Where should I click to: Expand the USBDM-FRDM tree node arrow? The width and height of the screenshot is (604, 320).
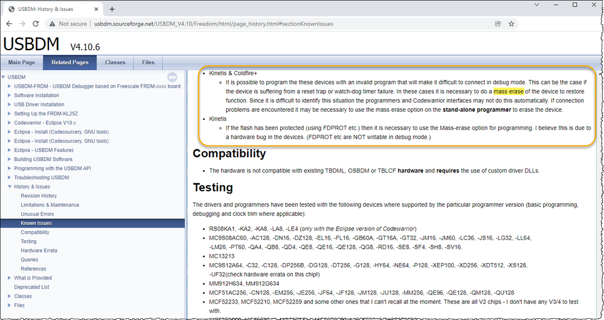(10, 87)
